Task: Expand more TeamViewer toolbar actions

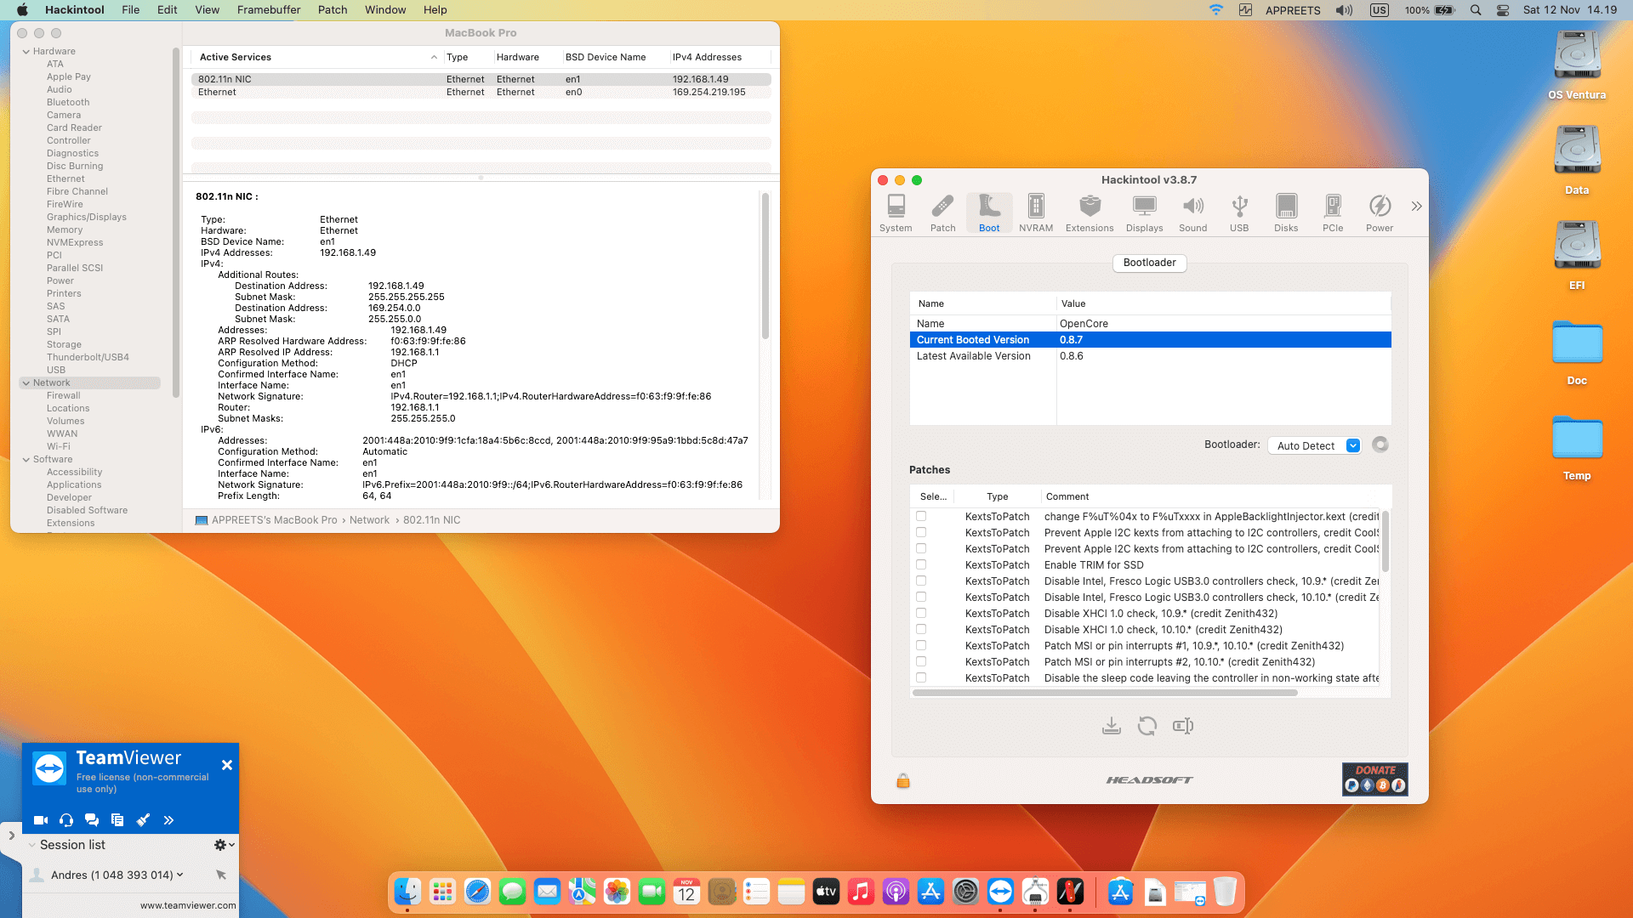Action: pos(168,820)
